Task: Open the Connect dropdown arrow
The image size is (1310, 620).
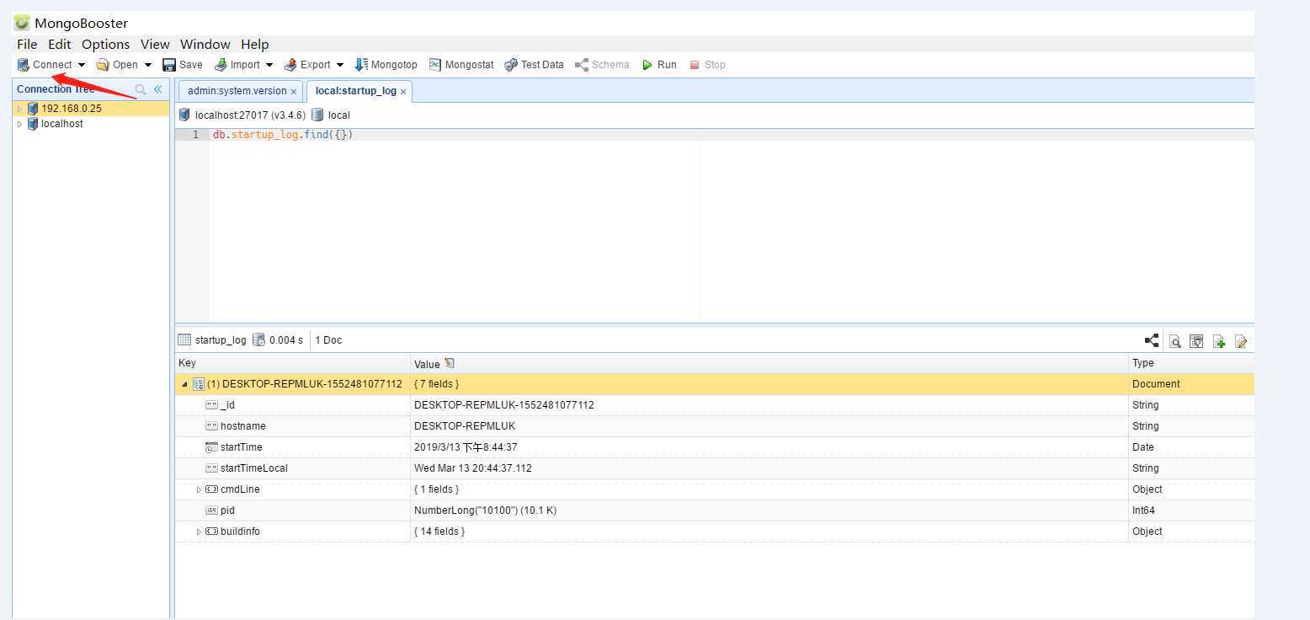Action: click(82, 65)
